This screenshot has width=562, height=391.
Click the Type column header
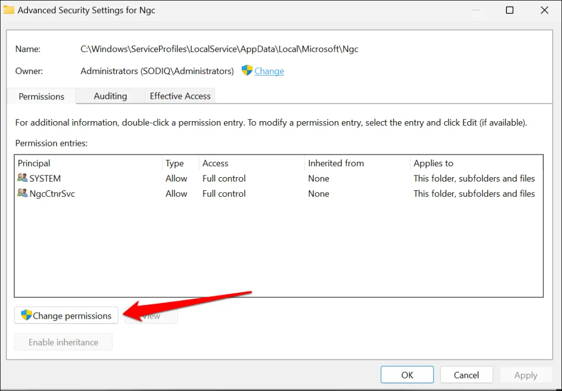point(175,163)
